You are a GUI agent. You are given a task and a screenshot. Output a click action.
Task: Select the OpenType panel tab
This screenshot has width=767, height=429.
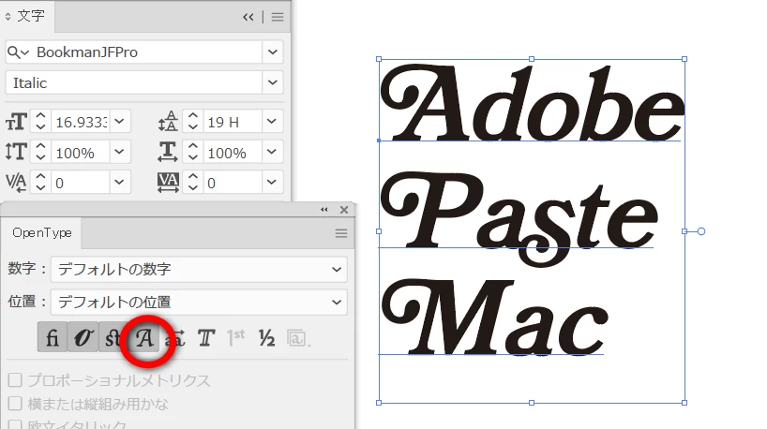[x=42, y=233]
